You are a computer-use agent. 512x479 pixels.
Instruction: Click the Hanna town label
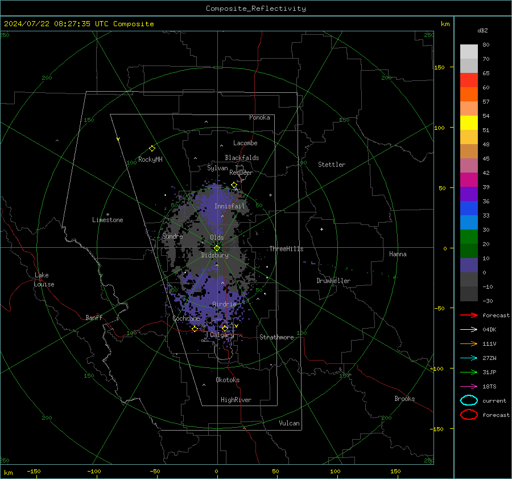coord(398,254)
